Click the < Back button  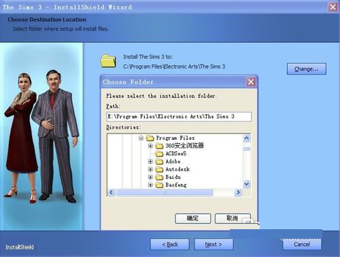click(170, 244)
